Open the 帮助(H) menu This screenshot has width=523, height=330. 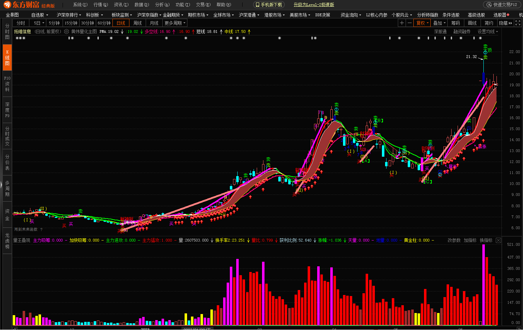pos(223,5)
